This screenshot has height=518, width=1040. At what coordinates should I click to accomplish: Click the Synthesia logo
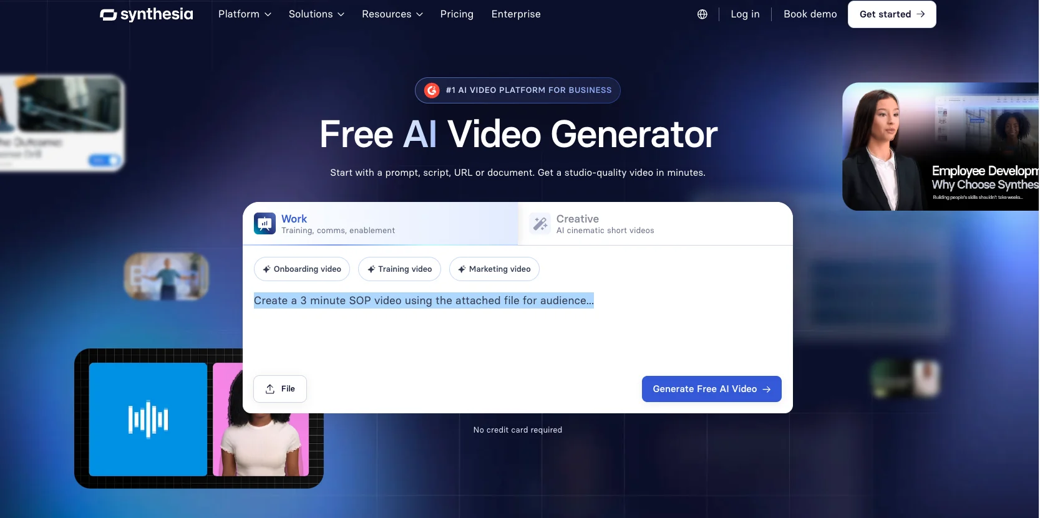pos(147,14)
